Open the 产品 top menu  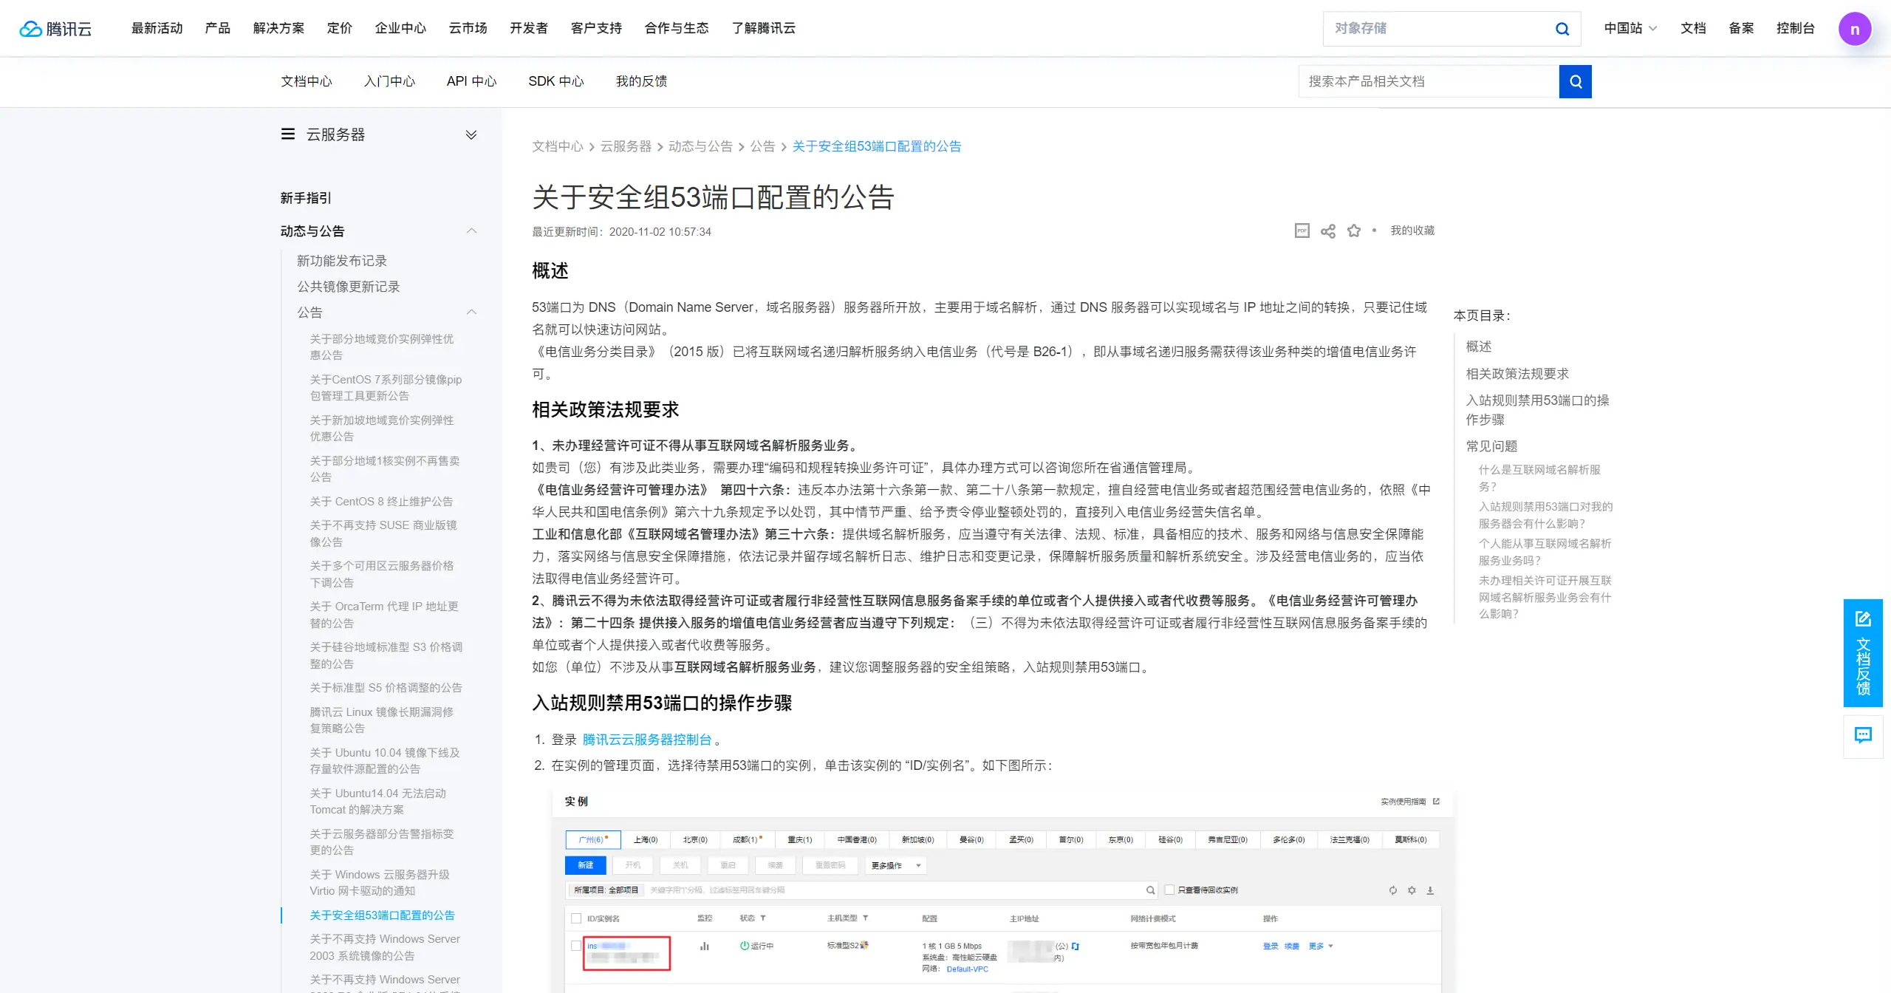[217, 28]
